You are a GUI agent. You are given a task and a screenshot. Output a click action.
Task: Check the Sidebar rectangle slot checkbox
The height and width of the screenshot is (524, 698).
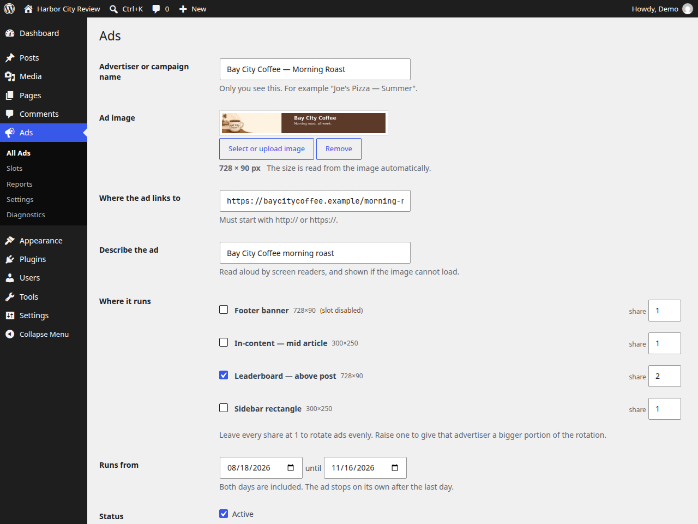coord(224,408)
